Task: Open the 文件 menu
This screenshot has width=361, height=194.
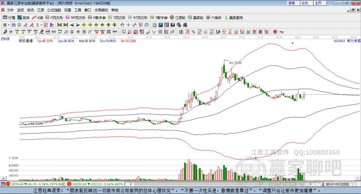Action: pos(10,10)
